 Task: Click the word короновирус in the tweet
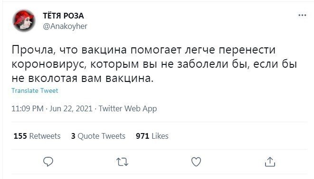coord(49,64)
